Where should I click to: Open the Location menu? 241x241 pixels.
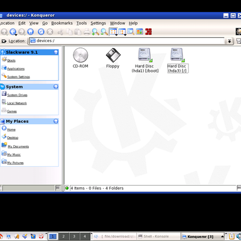(7, 23)
